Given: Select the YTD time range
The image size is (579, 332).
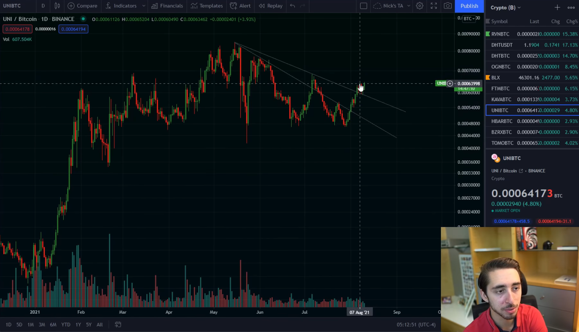Looking at the screenshot, I should pos(66,325).
